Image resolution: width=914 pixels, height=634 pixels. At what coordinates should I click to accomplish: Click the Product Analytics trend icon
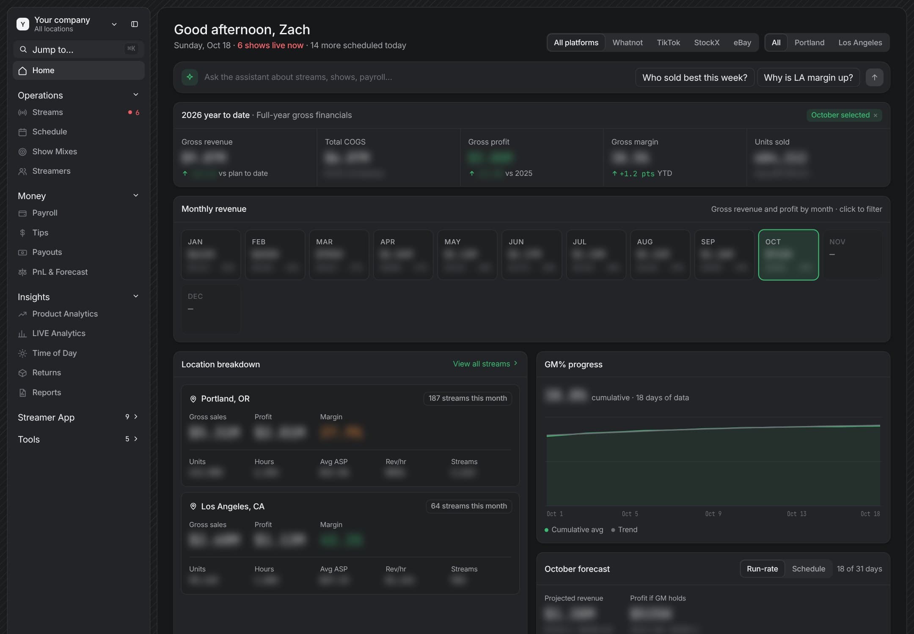[22, 314]
